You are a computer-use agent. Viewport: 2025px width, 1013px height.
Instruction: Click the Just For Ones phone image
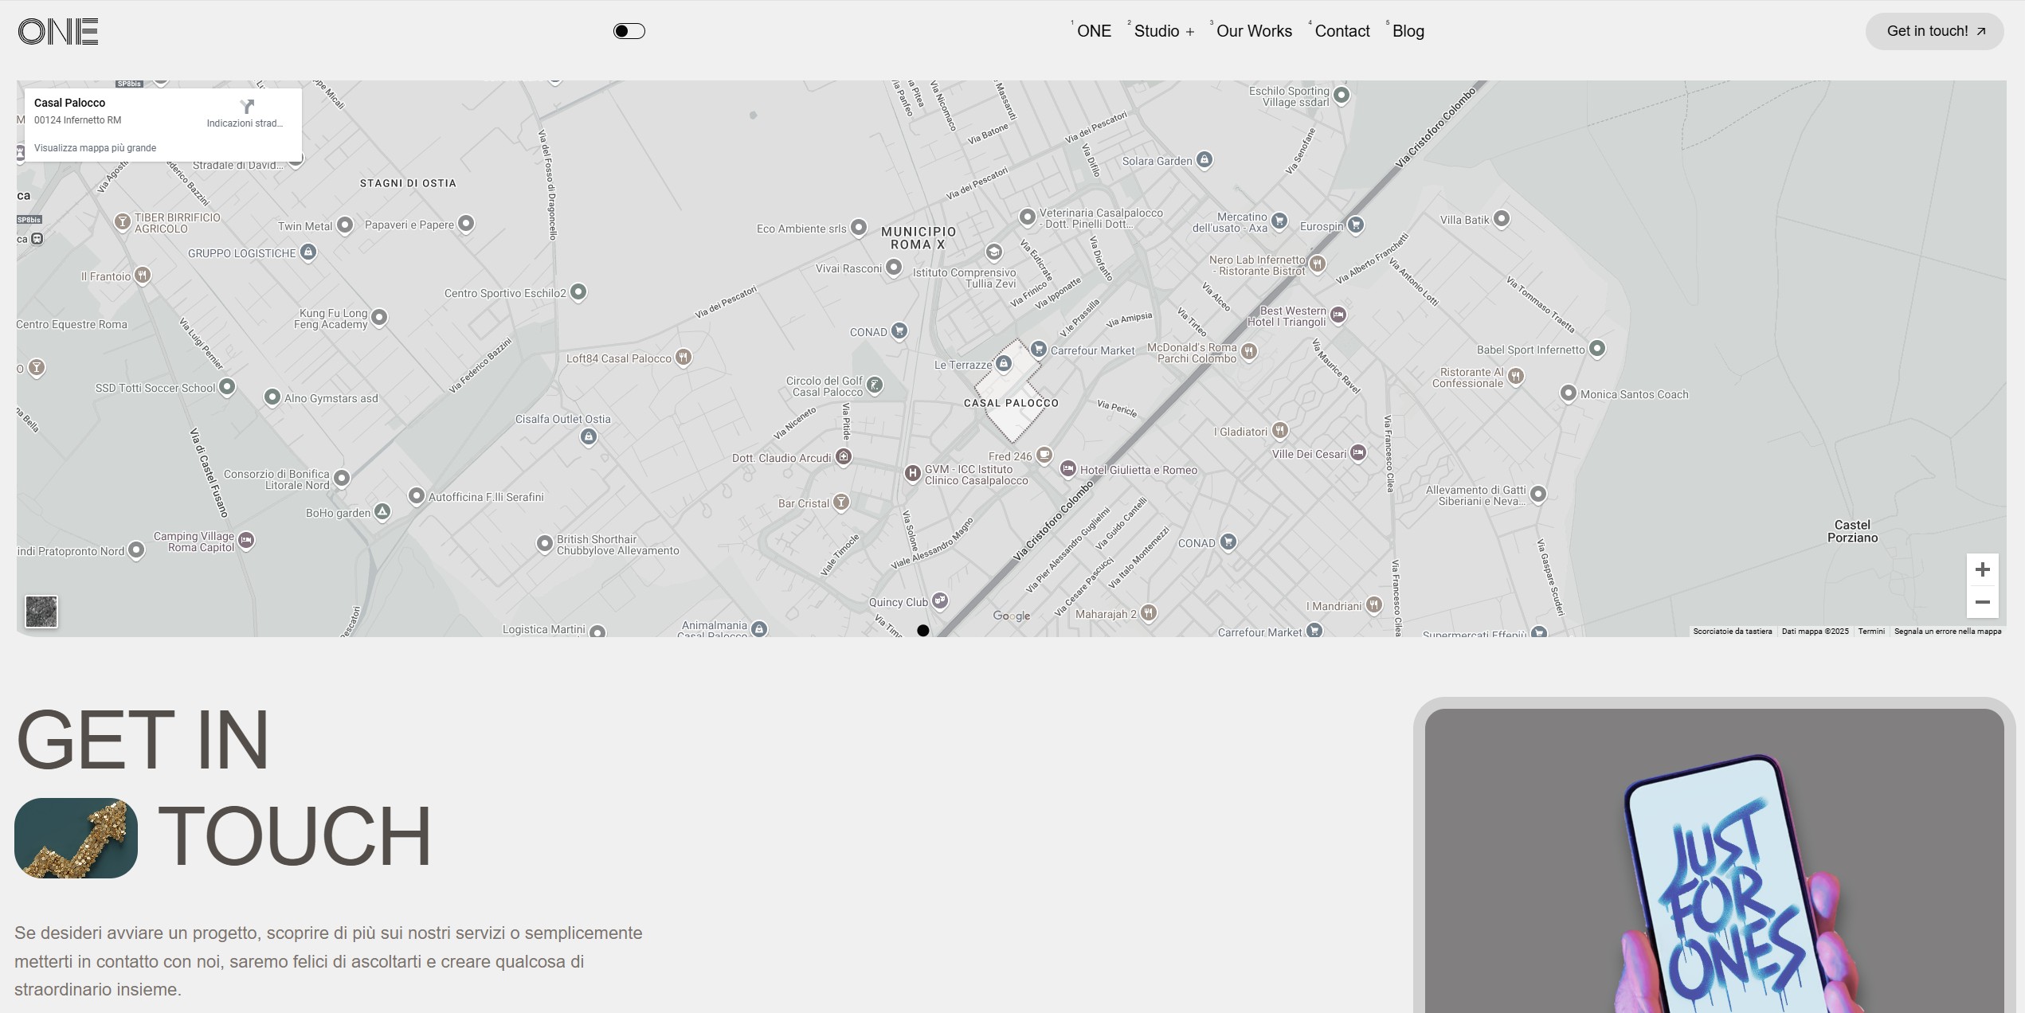click(x=1714, y=861)
